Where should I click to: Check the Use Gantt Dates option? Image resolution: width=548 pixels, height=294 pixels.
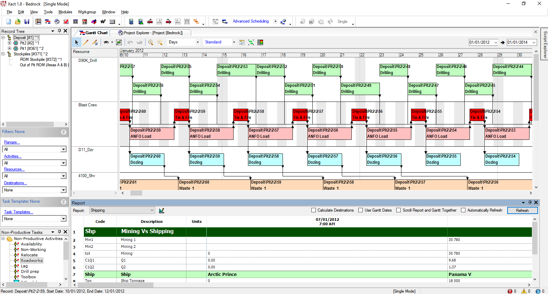point(361,210)
